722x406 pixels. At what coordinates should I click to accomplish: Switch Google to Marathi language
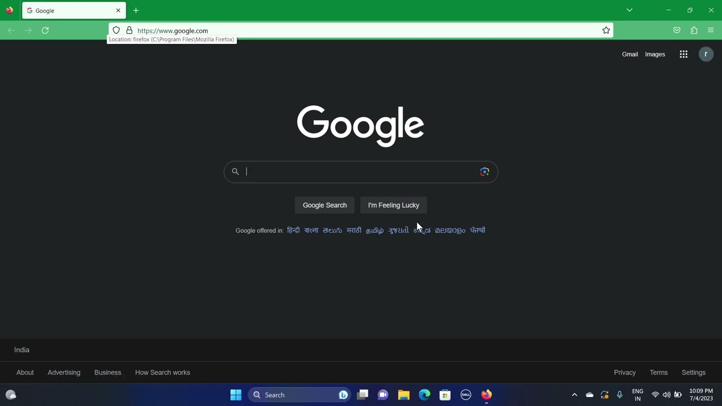[354, 230]
